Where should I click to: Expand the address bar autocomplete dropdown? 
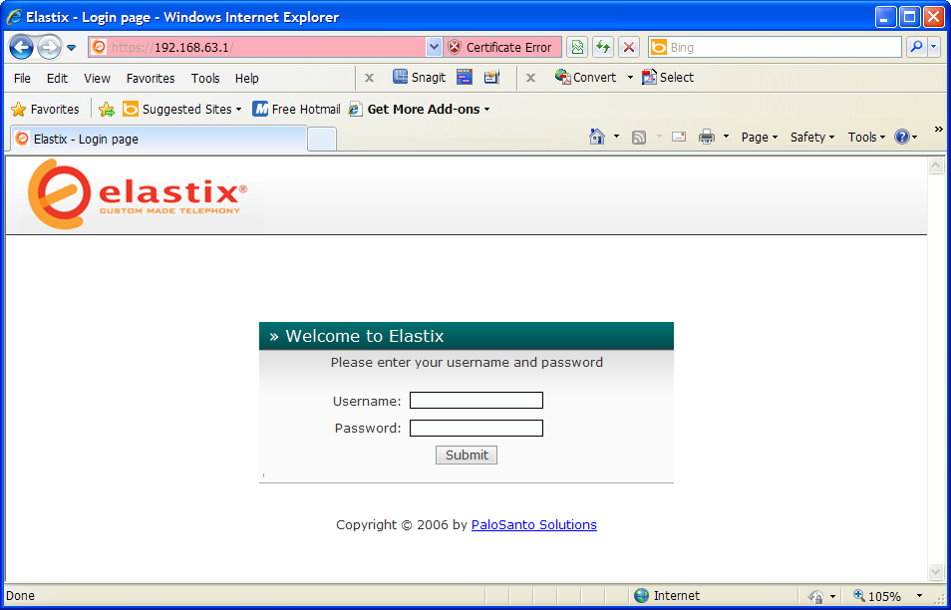coord(434,47)
